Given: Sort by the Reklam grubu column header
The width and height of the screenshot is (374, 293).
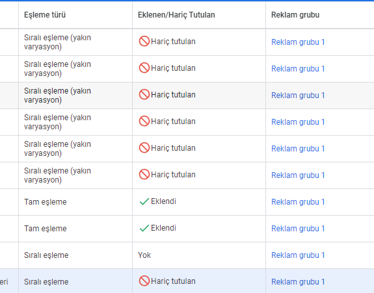Looking at the screenshot, I should [295, 15].
